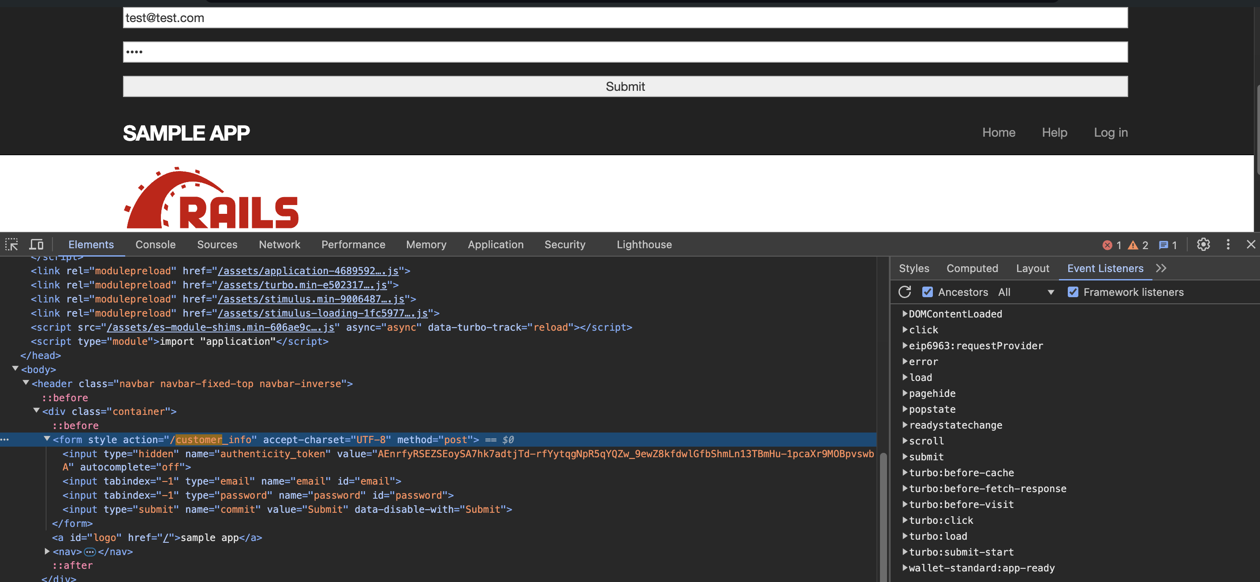Activate the inspect element picker icon
1260x582 pixels.
(12, 245)
